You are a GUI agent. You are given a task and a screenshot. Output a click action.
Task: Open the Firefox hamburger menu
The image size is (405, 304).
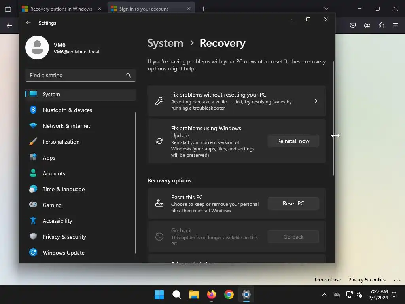pyautogui.click(x=396, y=25)
